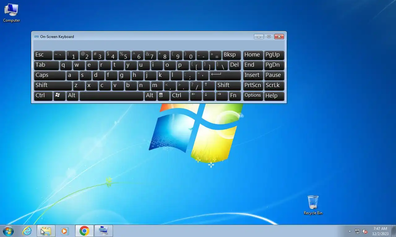Viewport: 396px width, 237px height.
Task: Click the network tray icon
Action: point(357,231)
